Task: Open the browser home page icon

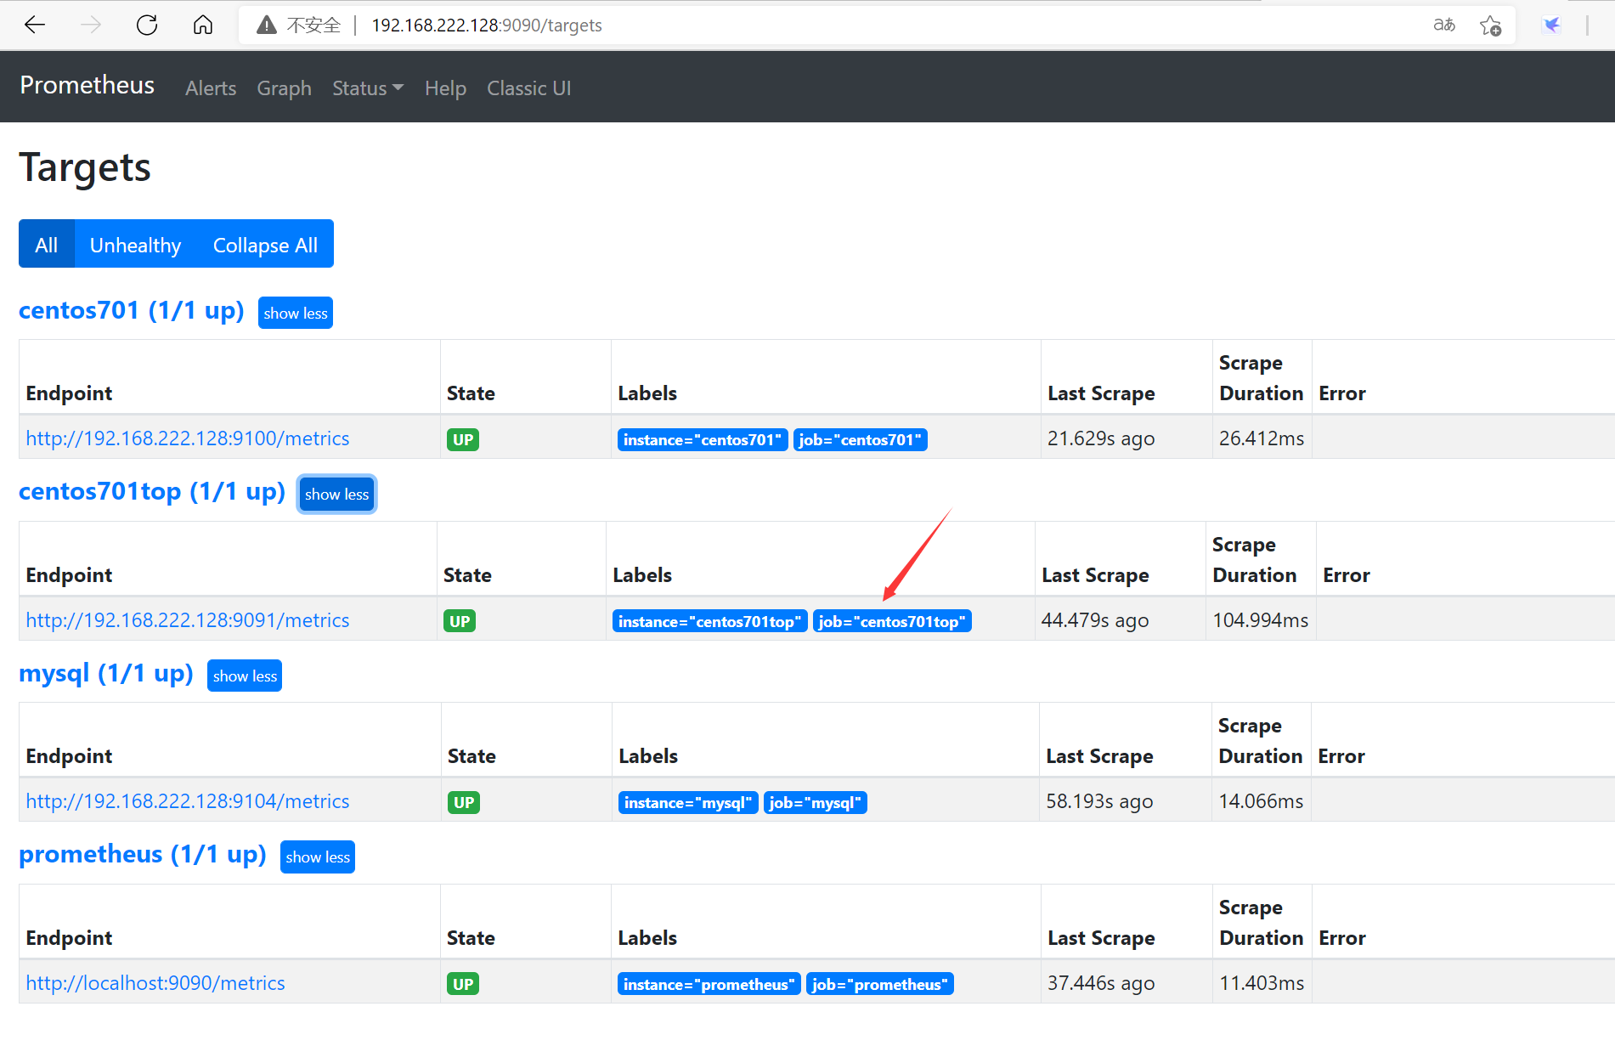Action: coord(203,25)
